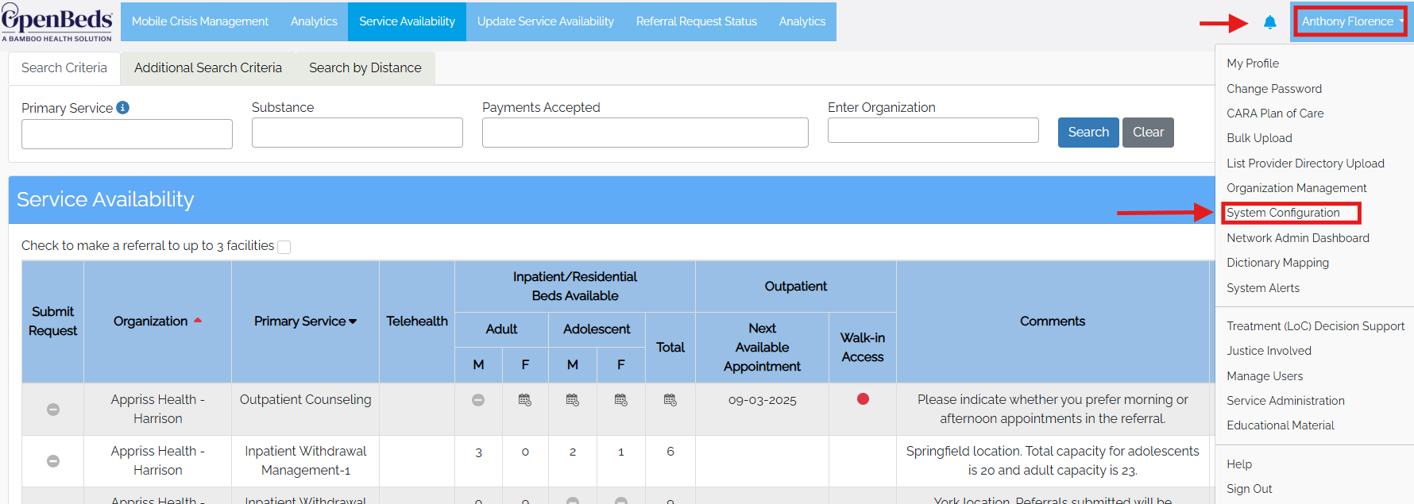
Task: Open the Anthony Florence user dropdown
Action: tap(1350, 21)
